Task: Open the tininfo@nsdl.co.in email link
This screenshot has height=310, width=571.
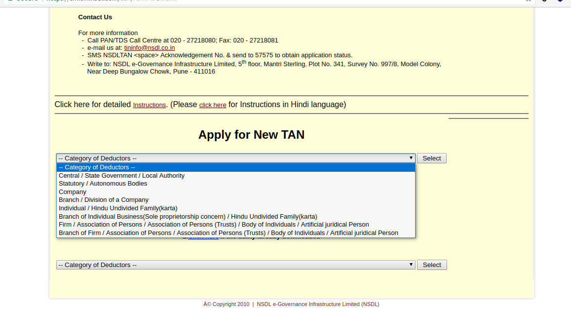Action: point(149,47)
